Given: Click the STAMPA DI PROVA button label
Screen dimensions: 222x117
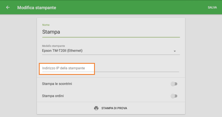Looking at the screenshot, I should point(114,108).
